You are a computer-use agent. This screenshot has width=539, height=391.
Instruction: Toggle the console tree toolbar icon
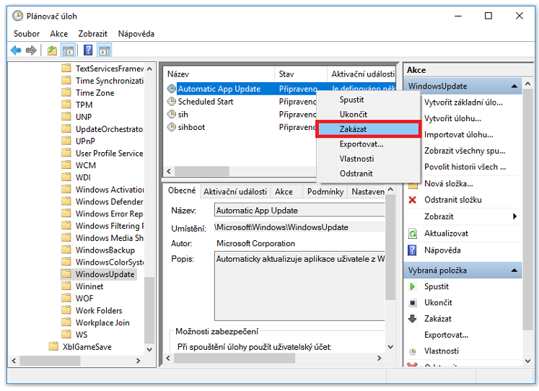pyautogui.click(x=69, y=50)
